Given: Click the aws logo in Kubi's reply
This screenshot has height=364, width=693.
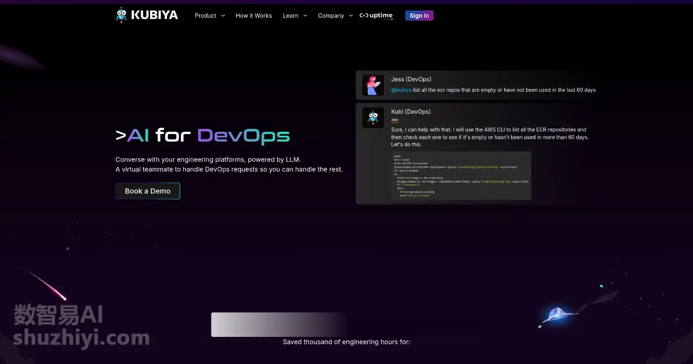Looking at the screenshot, I should (x=395, y=120).
